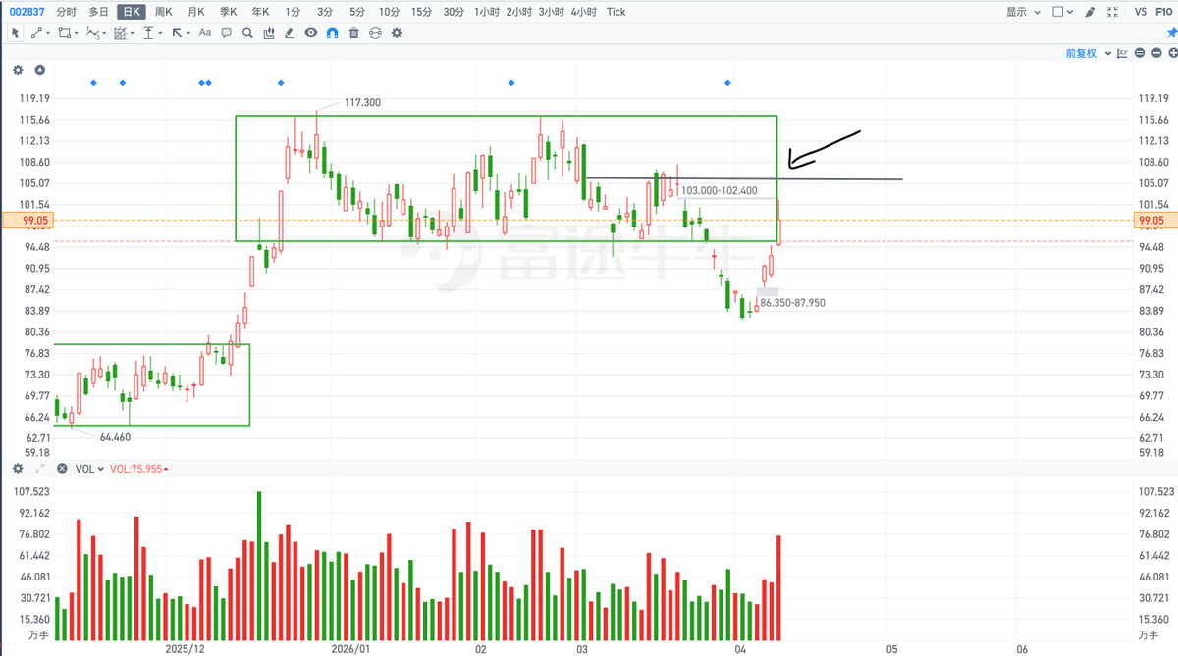Switch to 月K monthly tab

[195, 12]
